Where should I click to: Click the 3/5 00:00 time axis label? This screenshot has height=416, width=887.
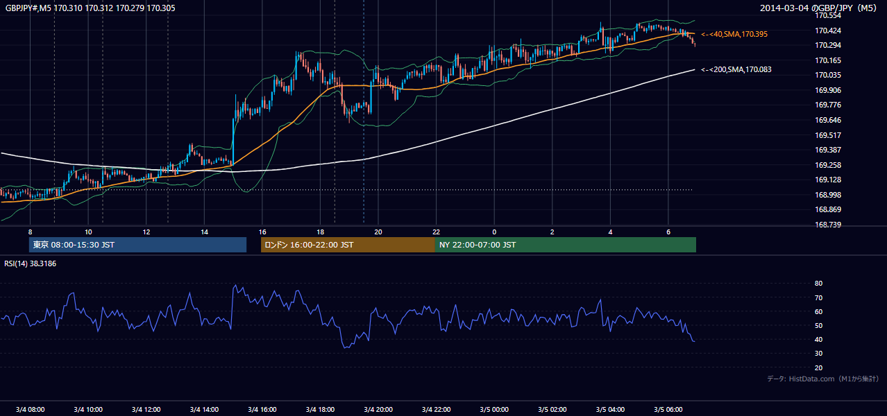point(494,409)
